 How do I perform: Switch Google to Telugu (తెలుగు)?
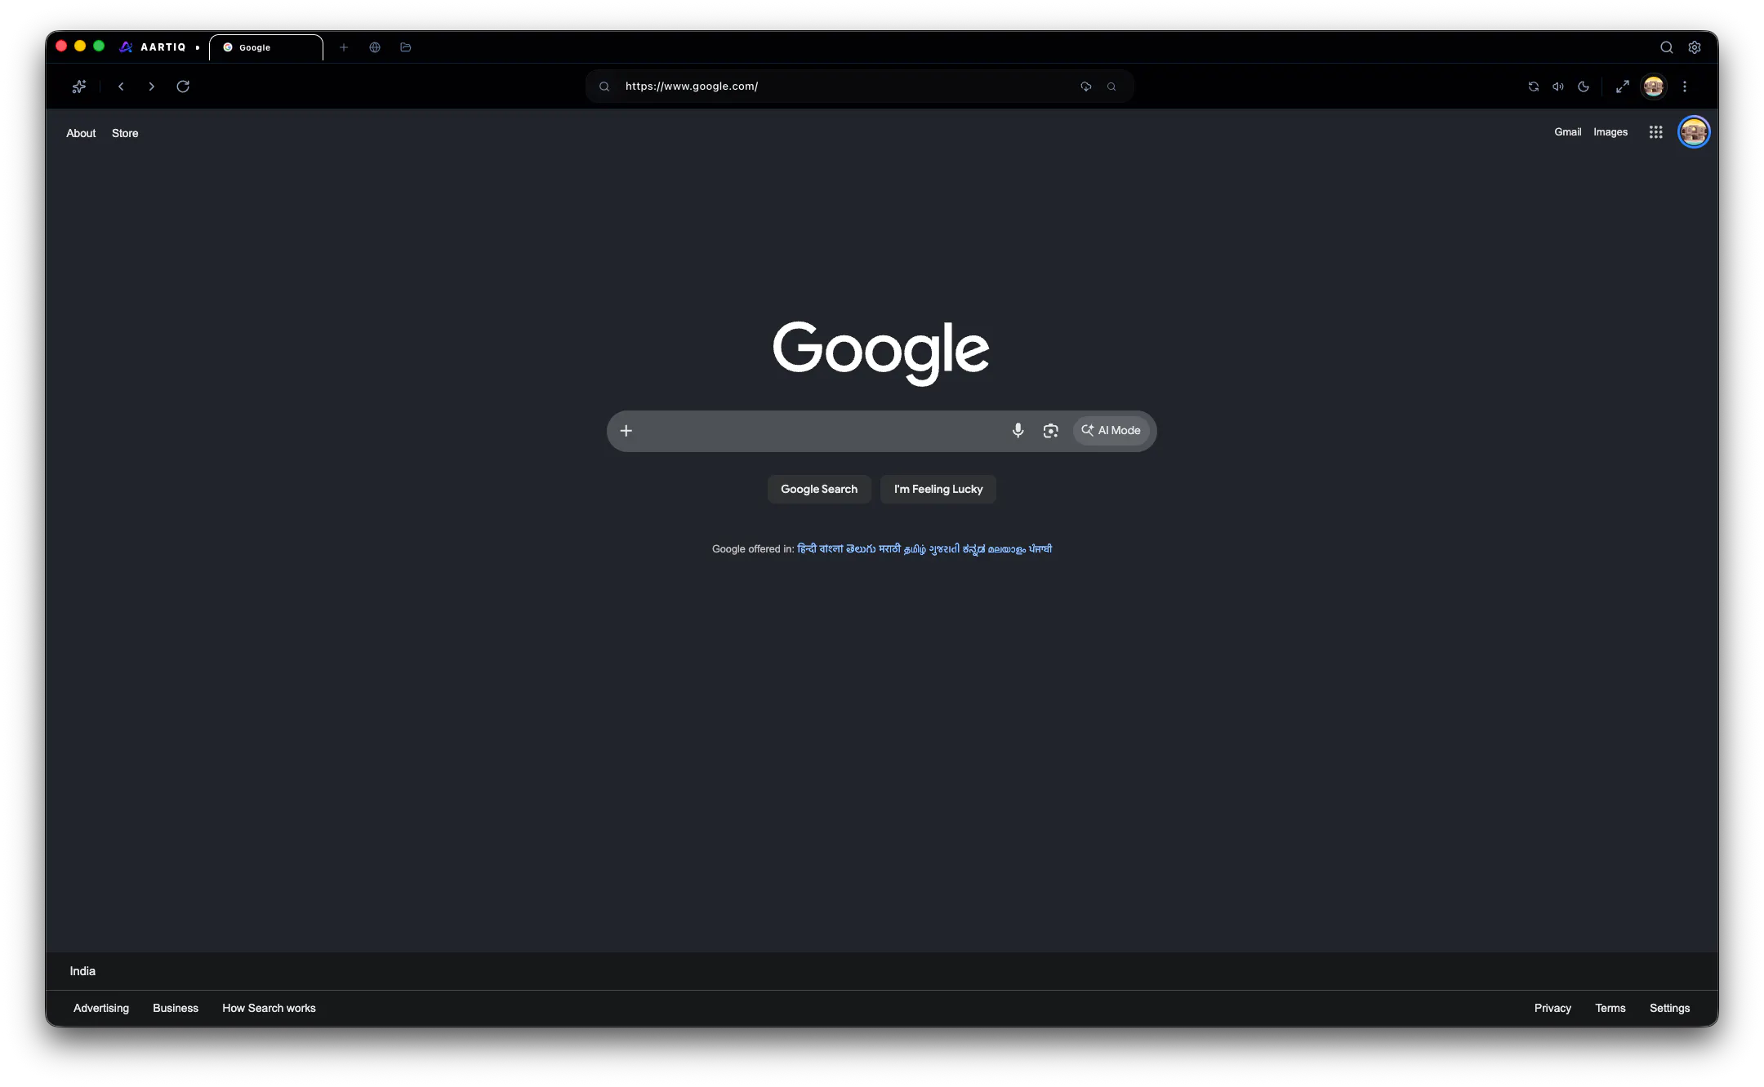click(861, 549)
